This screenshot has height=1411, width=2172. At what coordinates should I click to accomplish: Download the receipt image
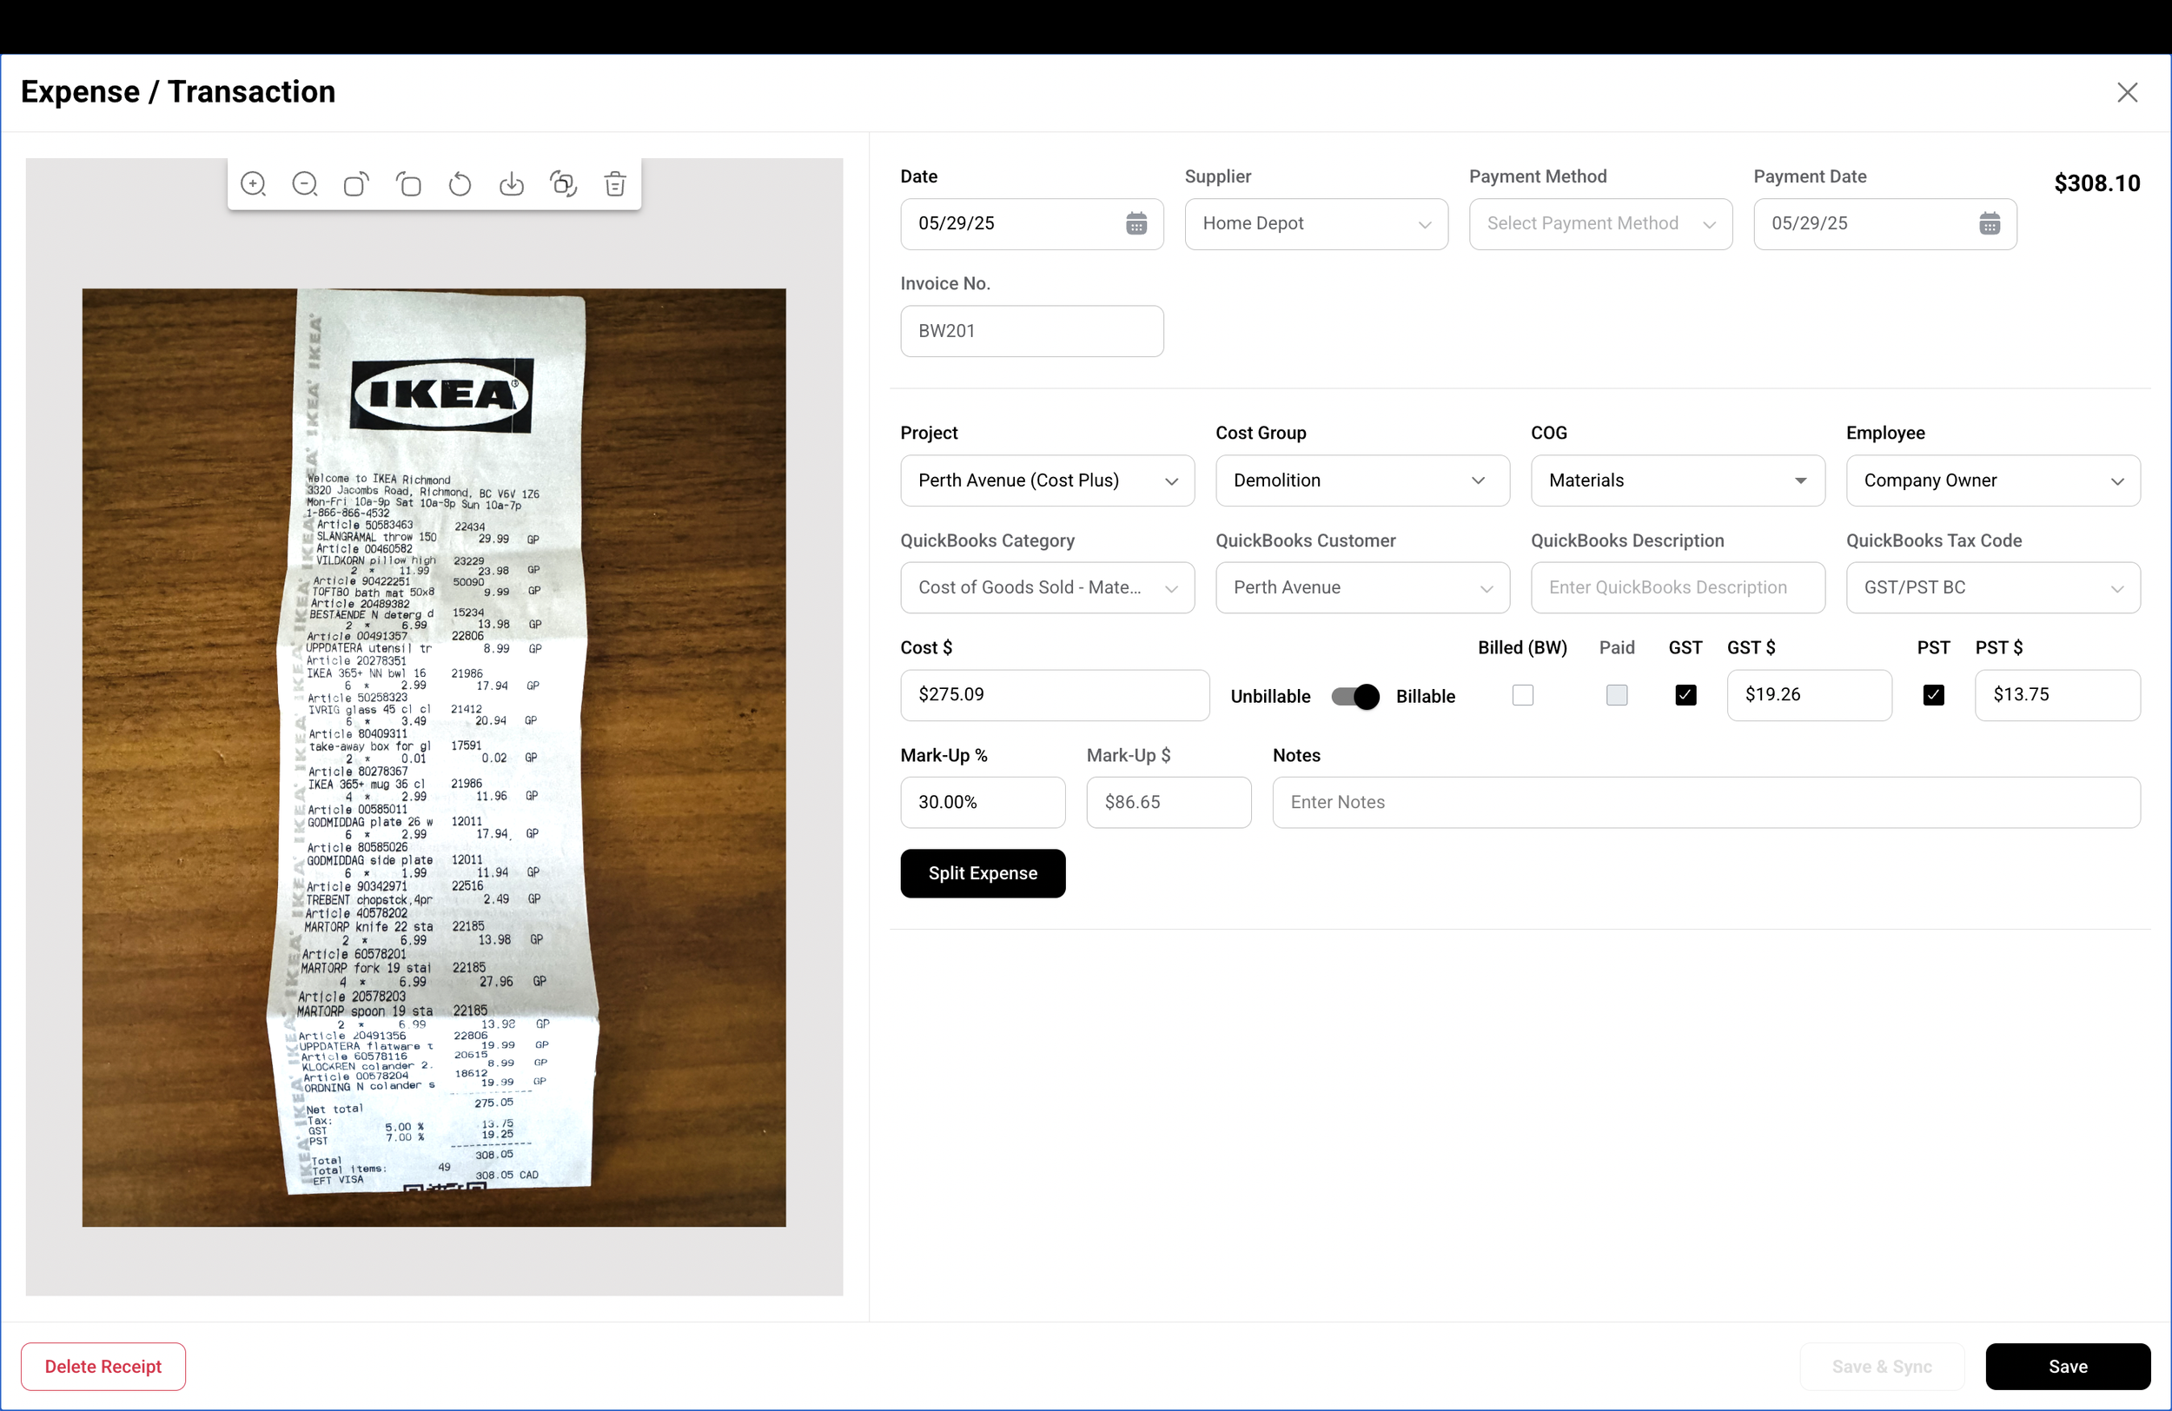tap(512, 183)
